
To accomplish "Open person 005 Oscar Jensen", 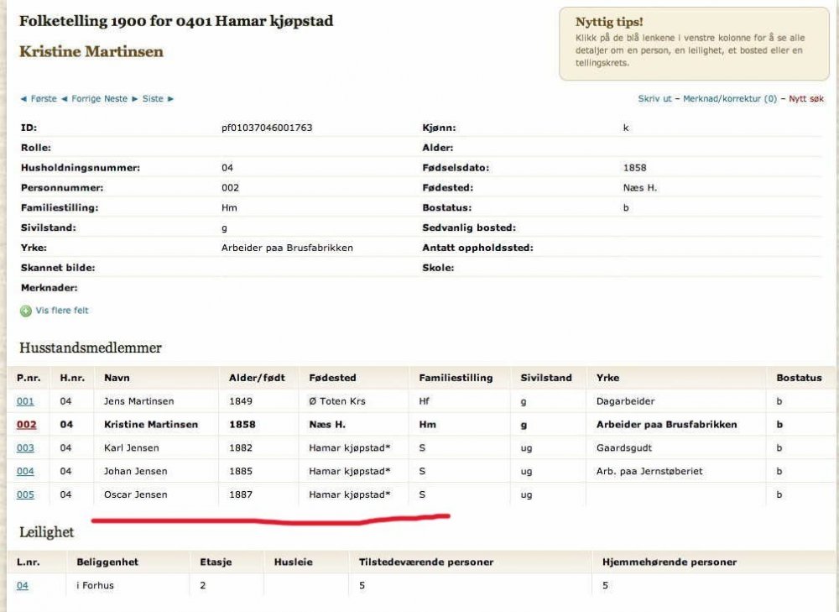I will [x=25, y=495].
